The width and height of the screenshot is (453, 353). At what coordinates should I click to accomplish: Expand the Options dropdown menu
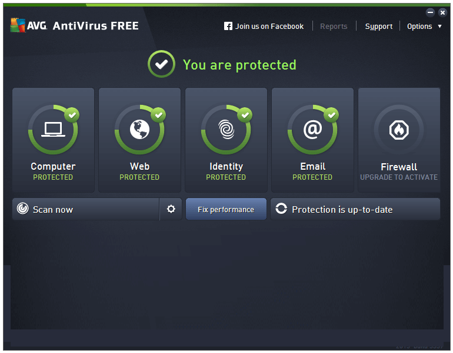pos(424,27)
